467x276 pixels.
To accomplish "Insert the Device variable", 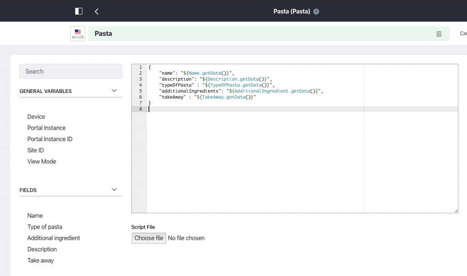I will click(36, 117).
